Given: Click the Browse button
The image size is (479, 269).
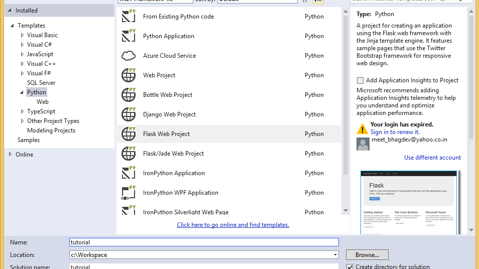Looking at the screenshot, I should 367,255.
